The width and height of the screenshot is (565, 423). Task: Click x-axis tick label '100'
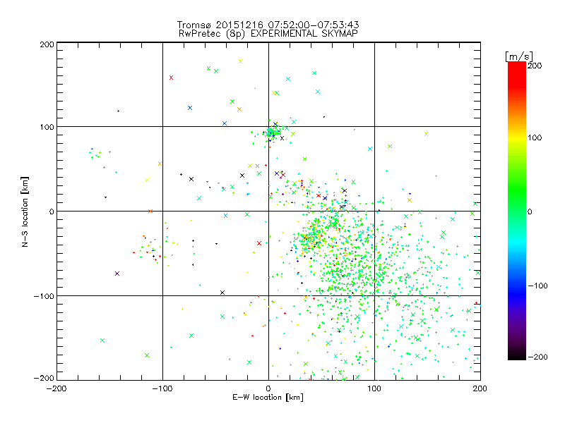(x=374, y=388)
